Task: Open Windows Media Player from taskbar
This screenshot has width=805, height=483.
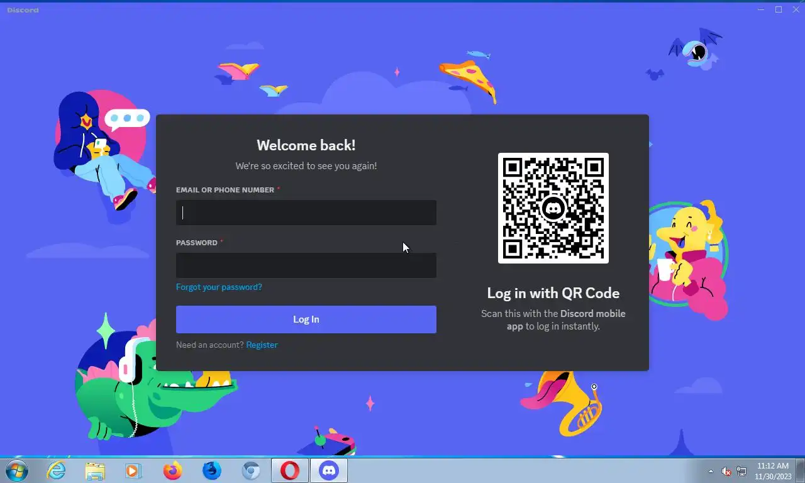Action: coord(133,470)
